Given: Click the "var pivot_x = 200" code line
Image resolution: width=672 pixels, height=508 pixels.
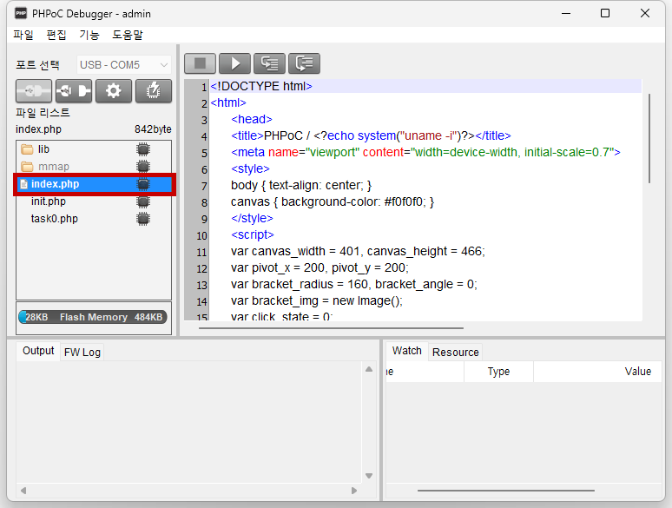Looking at the screenshot, I should 320,268.
